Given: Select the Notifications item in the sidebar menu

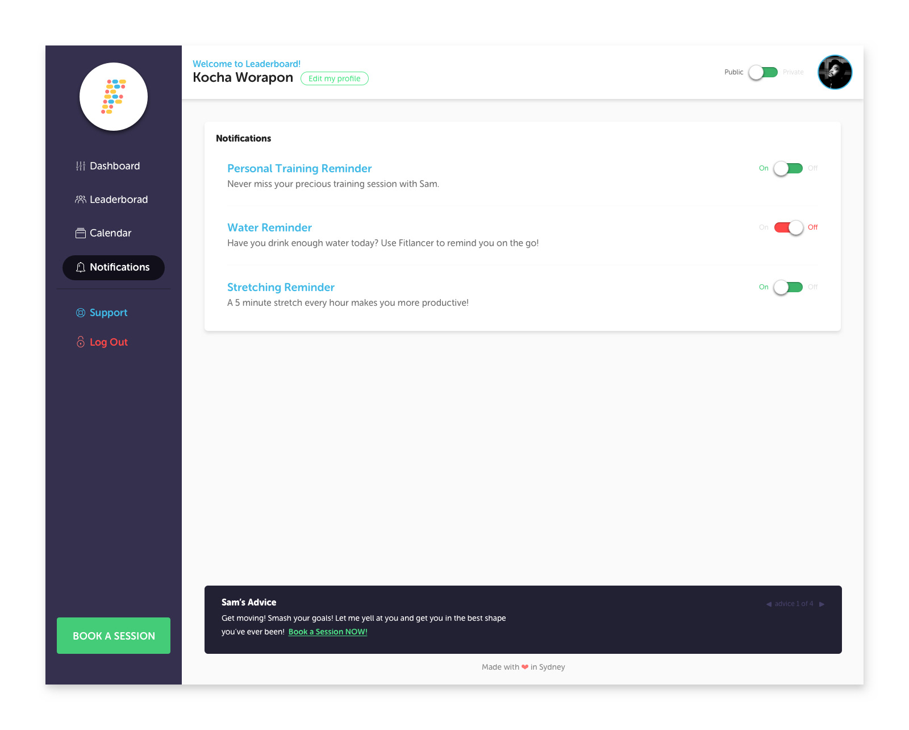Looking at the screenshot, I should [119, 267].
